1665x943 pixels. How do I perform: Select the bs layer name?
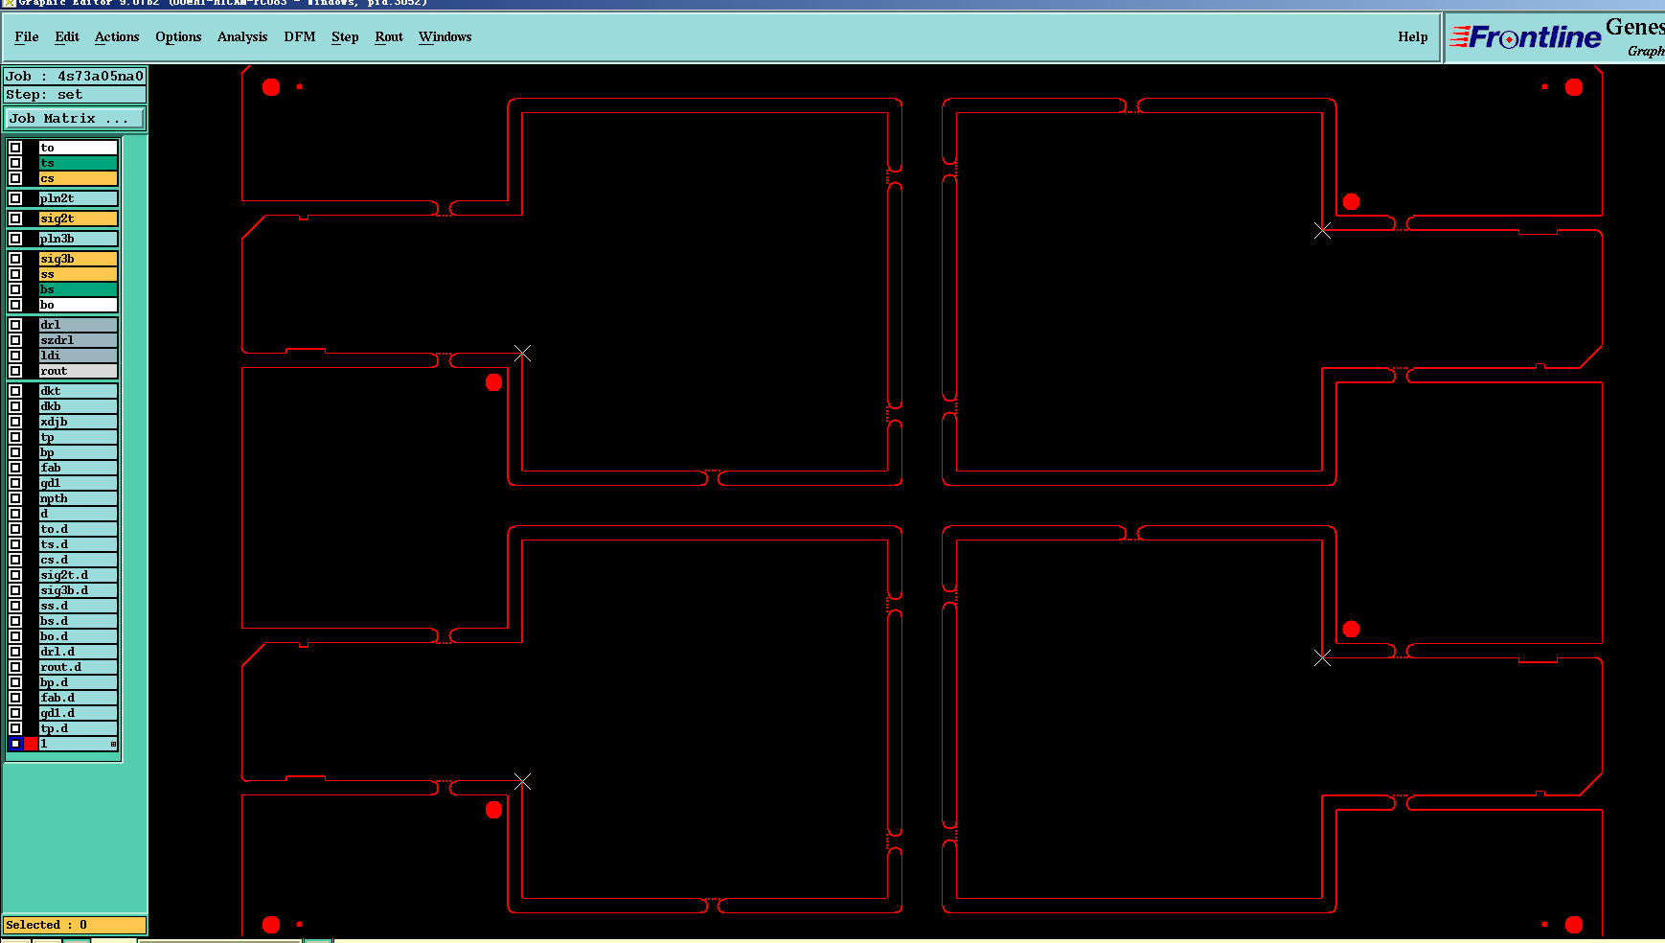pyautogui.click(x=78, y=289)
